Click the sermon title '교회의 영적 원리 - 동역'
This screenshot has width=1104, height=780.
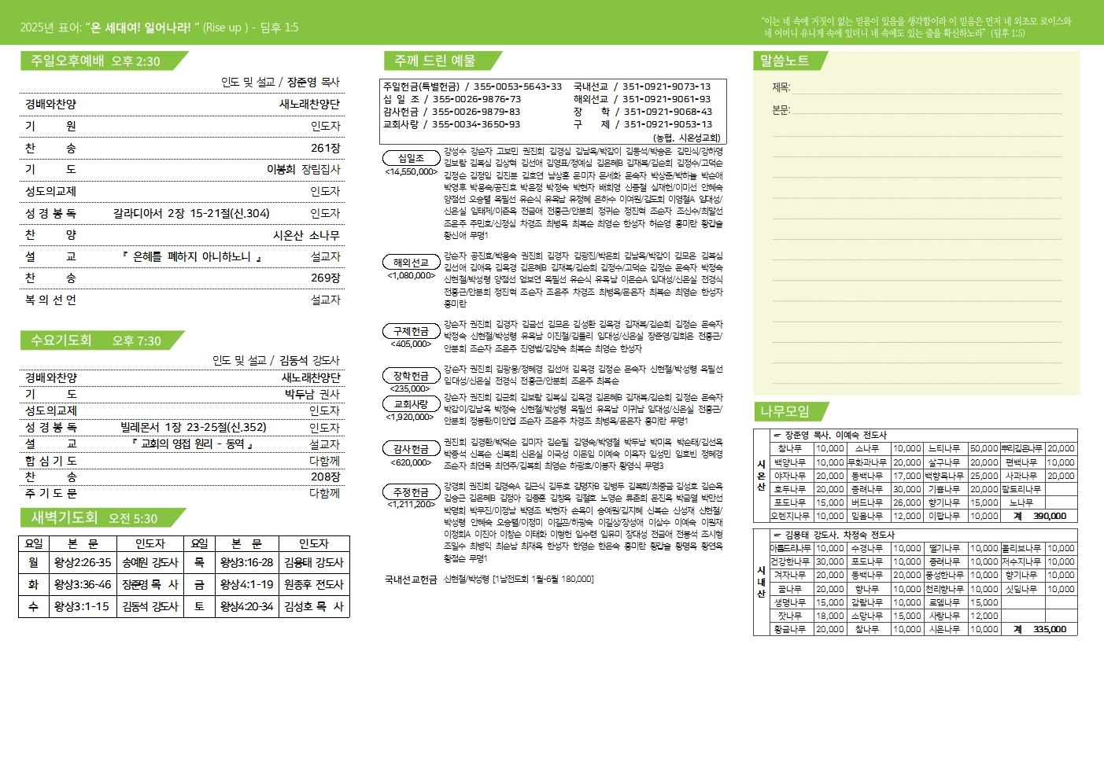point(193,443)
